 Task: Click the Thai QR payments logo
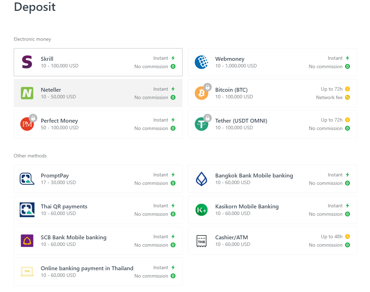27,210
